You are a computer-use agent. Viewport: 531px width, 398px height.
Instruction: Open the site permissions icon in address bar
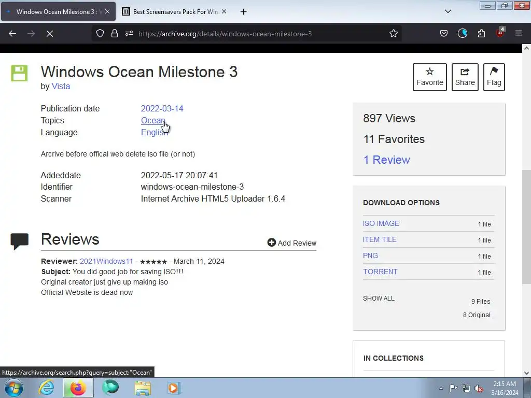click(x=129, y=33)
